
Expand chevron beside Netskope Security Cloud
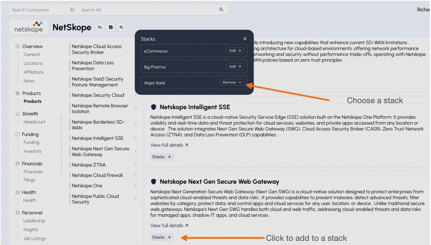136,95
